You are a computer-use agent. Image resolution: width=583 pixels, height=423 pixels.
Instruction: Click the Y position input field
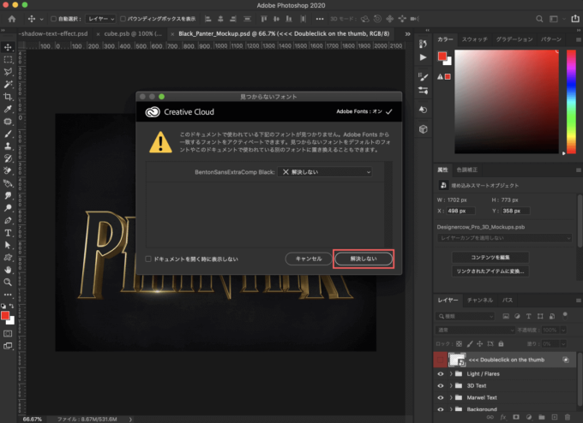[516, 211]
